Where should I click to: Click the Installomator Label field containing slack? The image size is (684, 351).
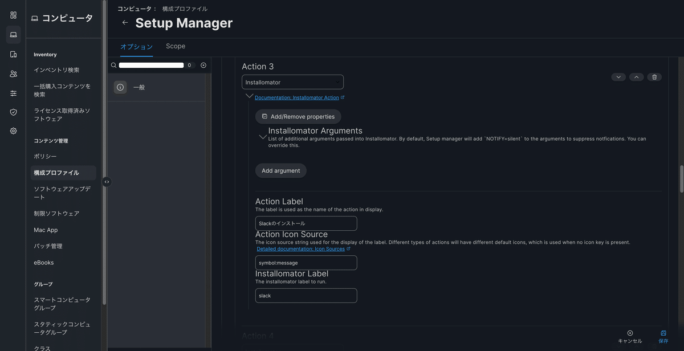click(306, 295)
